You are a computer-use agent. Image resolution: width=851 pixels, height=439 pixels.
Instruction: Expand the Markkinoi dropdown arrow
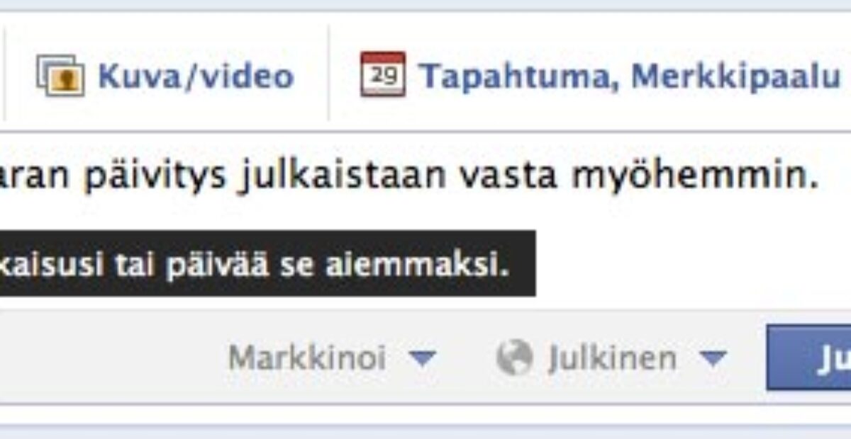(422, 359)
